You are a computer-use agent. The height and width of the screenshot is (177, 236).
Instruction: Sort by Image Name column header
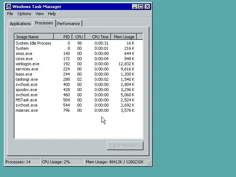click(x=34, y=37)
